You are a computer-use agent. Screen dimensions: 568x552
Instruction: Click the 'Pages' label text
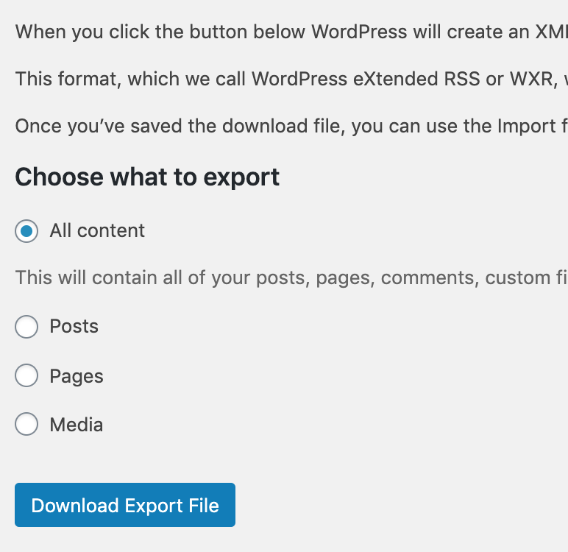tap(77, 376)
